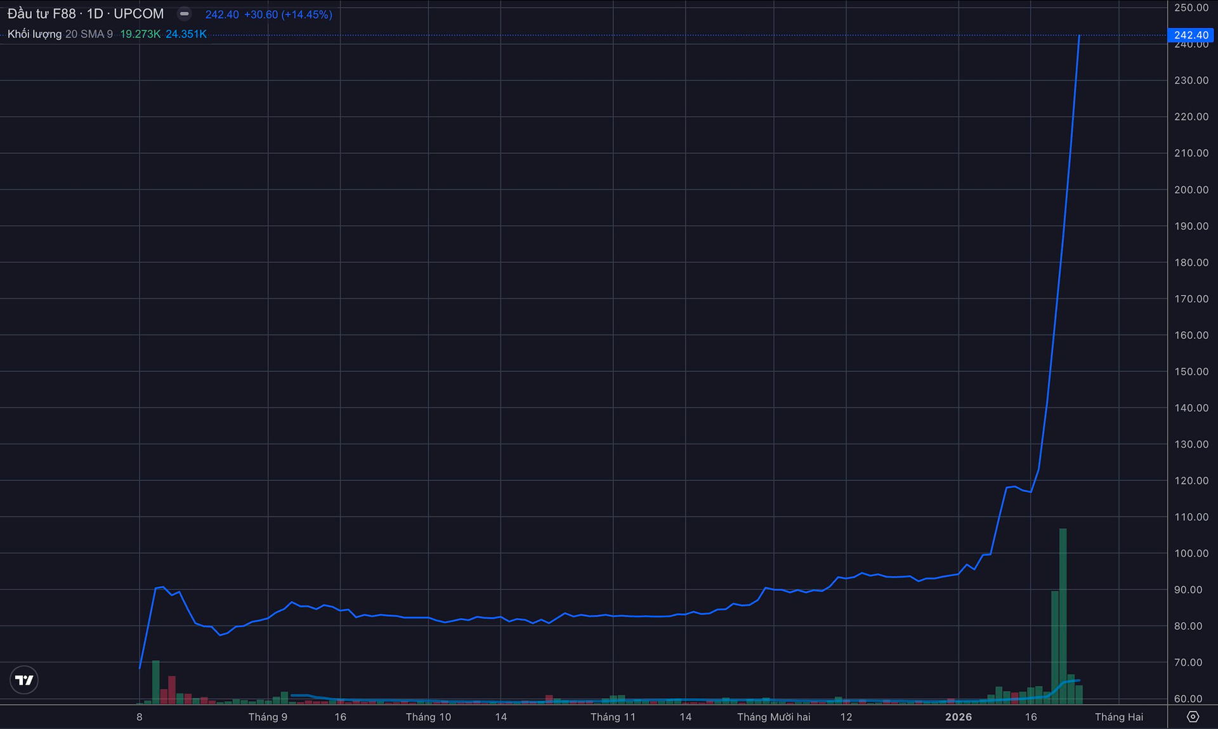This screenshot has width=1218, height=729.
Task: Click the Đầu tư F88 symbol title
Action: 42,14
